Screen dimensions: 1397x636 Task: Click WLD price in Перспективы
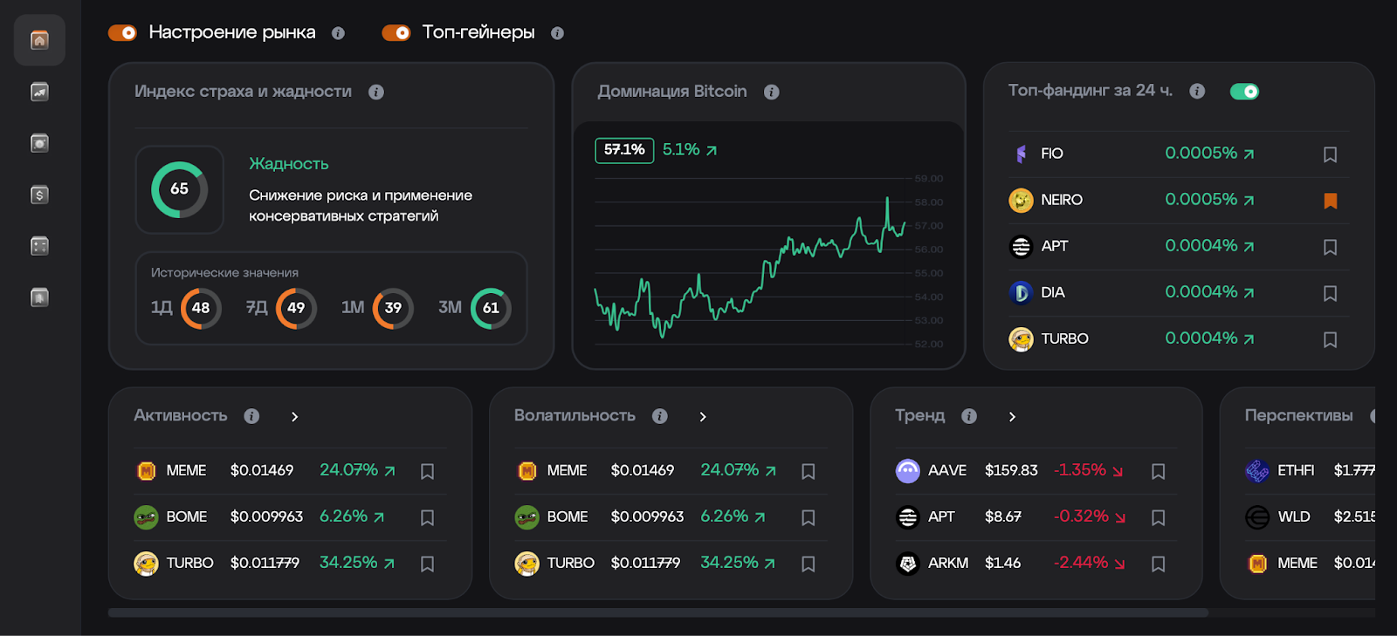pyautogui.click(x=1354, y=516)
